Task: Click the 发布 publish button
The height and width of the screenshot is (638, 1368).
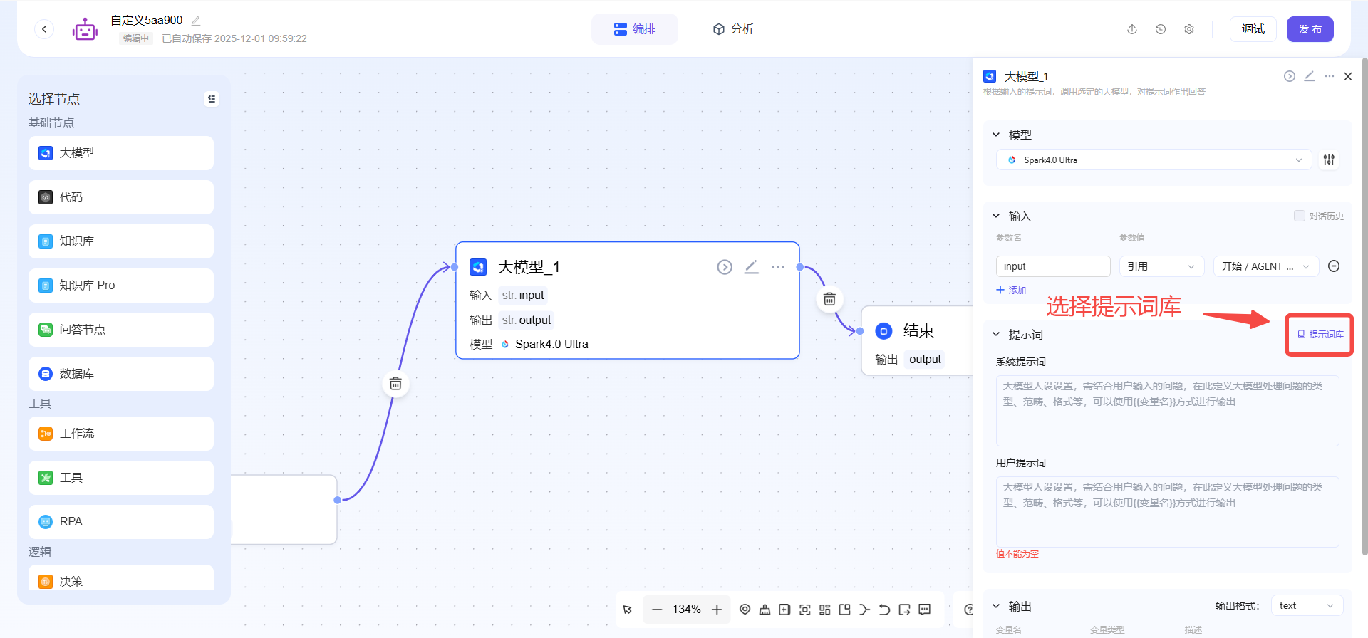Action: 1310,29
